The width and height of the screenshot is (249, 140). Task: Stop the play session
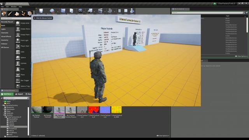tap(126, 11)
